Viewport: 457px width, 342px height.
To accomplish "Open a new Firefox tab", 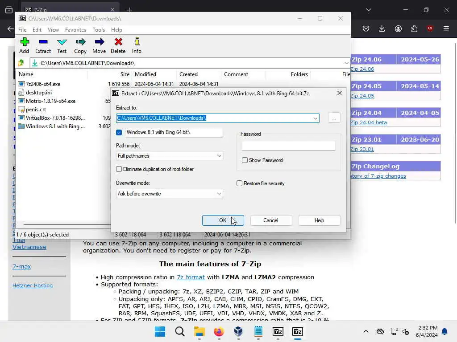I will tap(129, 10).
